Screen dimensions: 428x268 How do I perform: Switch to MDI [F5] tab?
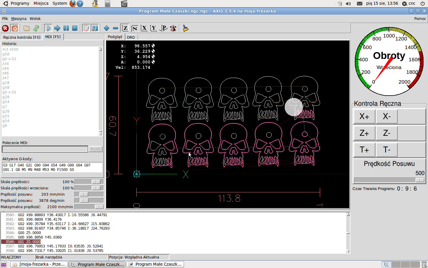pos(53,37)
